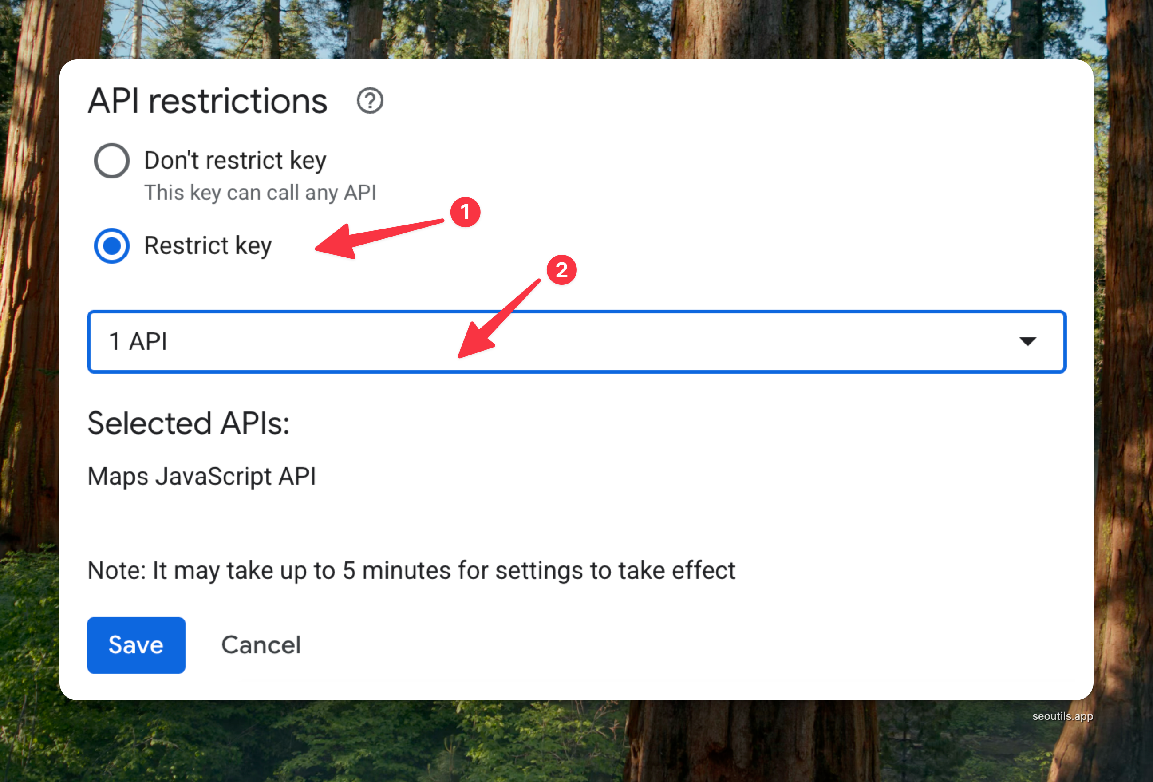
Task: Expand the API list using the caret arrow
Action: point(1027,341)
